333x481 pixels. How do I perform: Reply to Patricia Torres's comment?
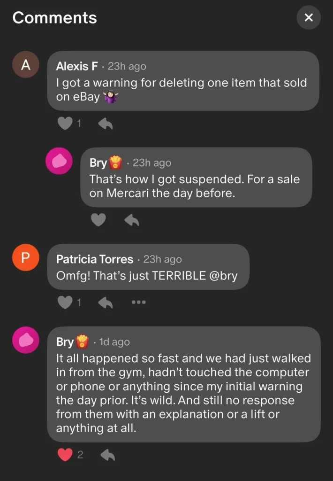[106, 303]
